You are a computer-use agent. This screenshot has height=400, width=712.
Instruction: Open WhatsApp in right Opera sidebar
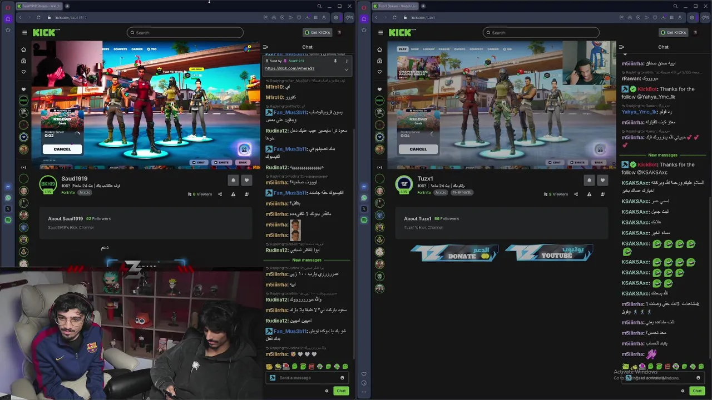click(364, 198)
